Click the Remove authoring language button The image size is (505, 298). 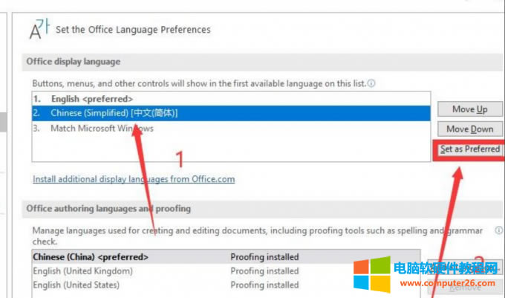468,288
